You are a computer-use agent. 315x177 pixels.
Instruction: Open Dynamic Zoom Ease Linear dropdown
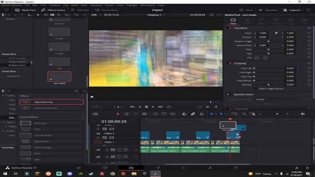click(275, 99)
